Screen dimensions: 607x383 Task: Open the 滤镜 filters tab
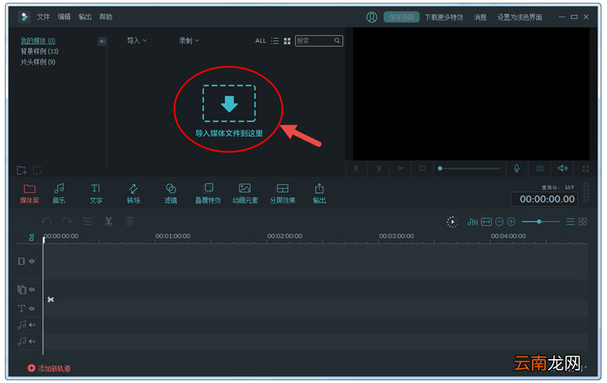171,194
